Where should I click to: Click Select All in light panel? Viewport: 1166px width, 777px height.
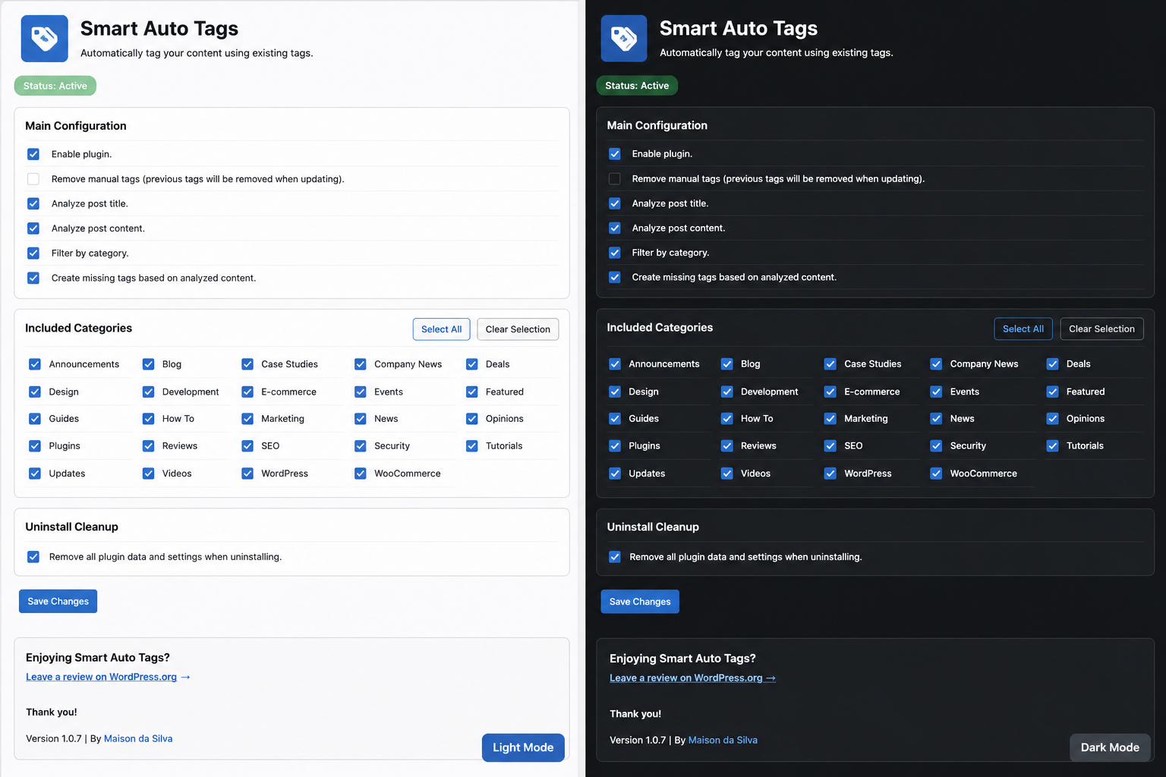tap(442, 329)
